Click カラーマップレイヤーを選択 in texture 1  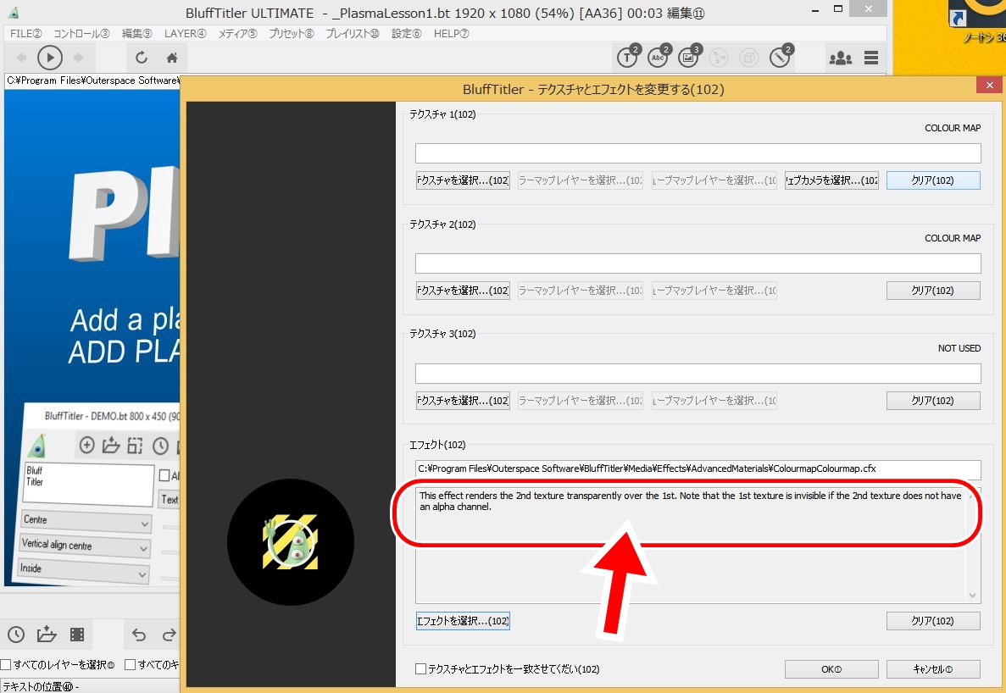point(580,180)
